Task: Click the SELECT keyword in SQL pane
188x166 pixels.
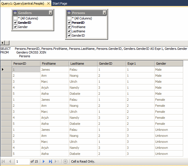Action: [x=5, y=49]
